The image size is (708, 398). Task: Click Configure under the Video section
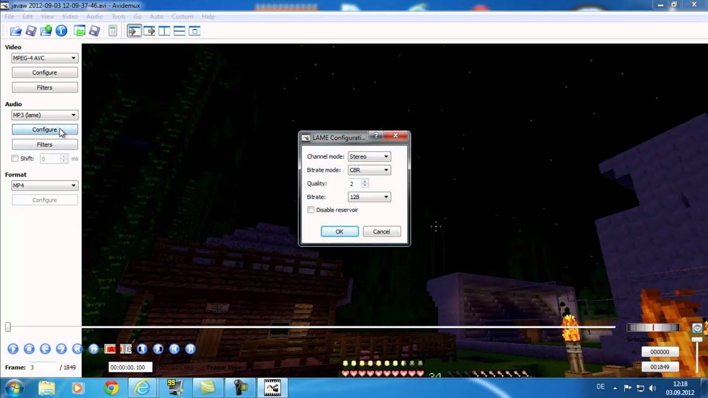[x=45, y=72]
